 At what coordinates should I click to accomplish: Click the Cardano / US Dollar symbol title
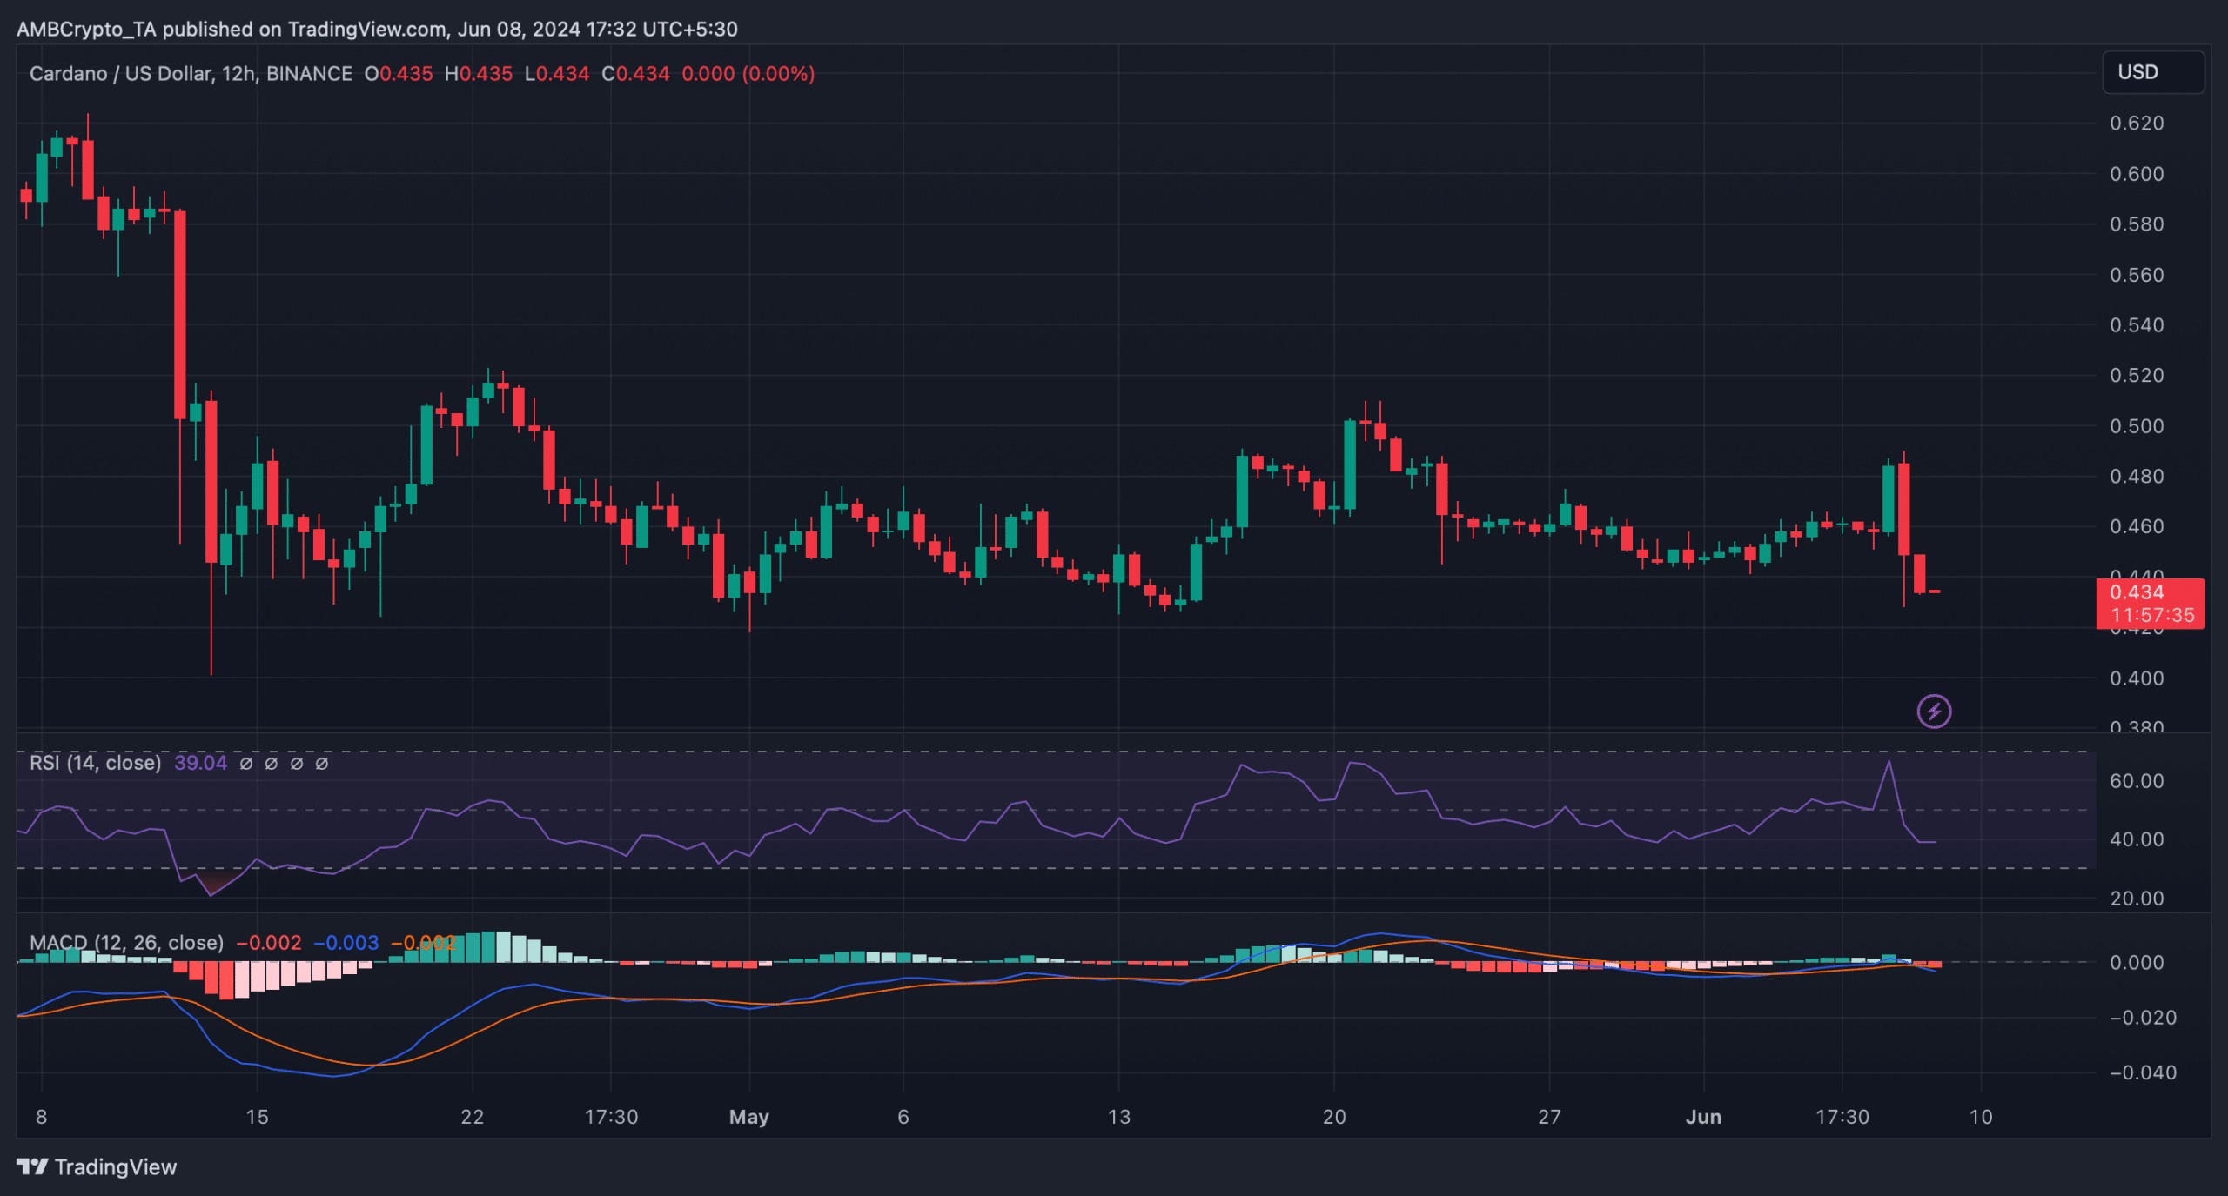[120, 74]
